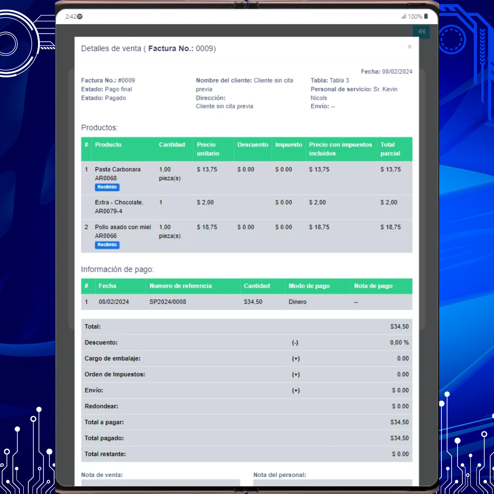Click inside the Nota de venta field
Image resolution: width=494 pixels, height=494 pixels.
tap(160, 483)
